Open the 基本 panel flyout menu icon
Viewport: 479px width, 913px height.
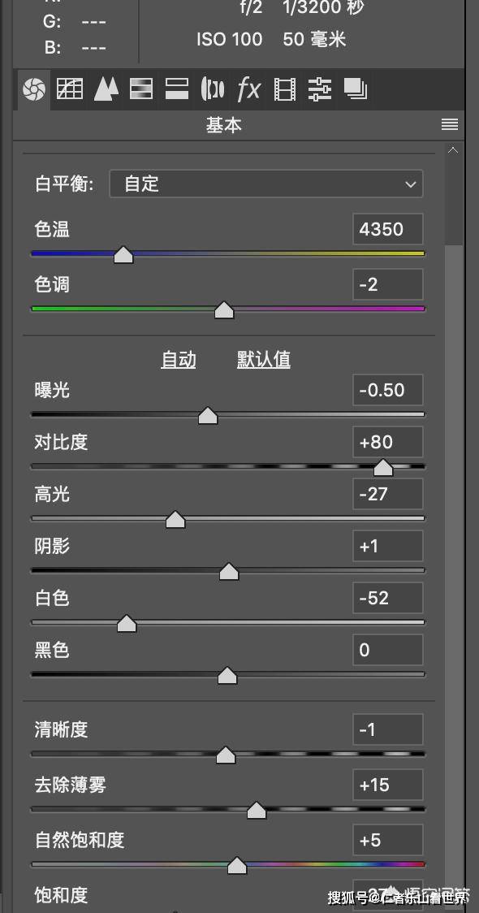tap(450, 124)
